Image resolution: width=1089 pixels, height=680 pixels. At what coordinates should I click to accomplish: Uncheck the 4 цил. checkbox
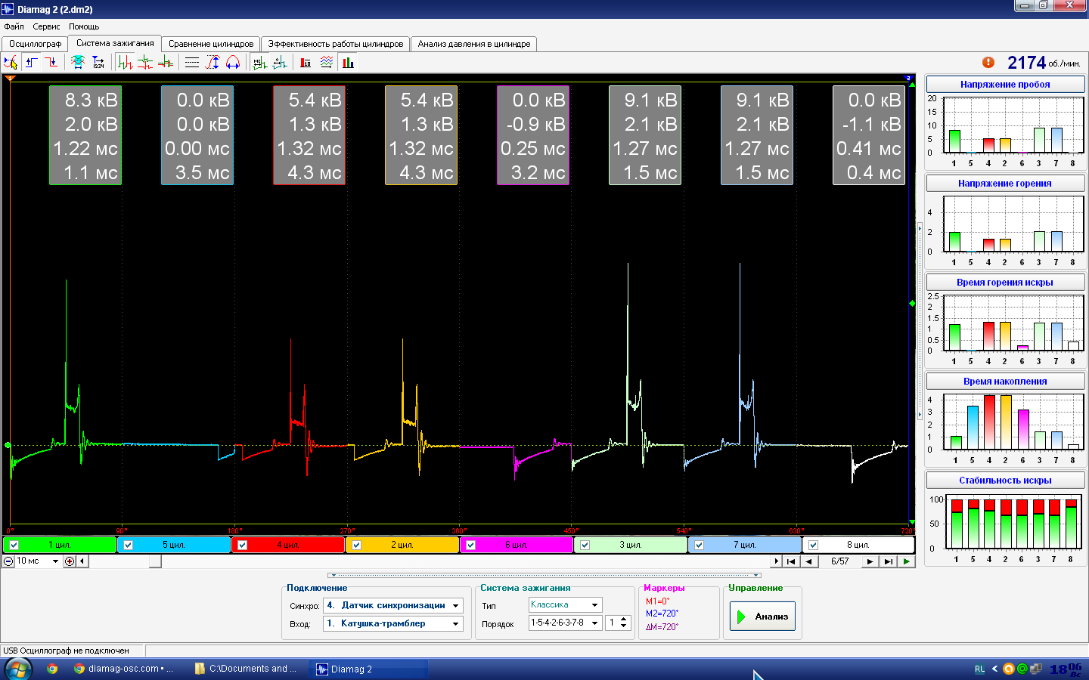[242, 545]
